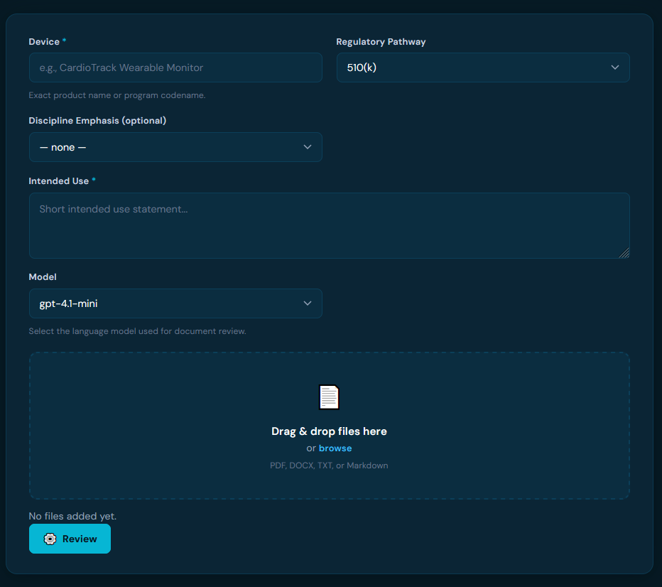Open the Discipline Emphasis dropdown showing none
The image size is (662, 587).
pos(175,147)
